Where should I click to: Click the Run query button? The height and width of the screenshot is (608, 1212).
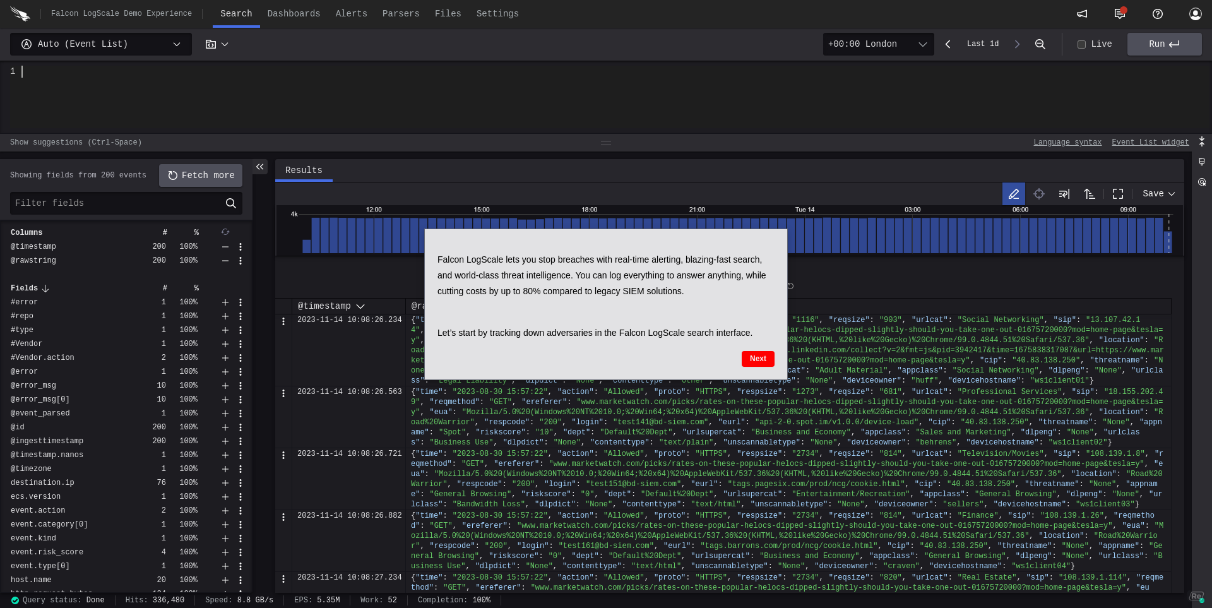click(1164, 44)
